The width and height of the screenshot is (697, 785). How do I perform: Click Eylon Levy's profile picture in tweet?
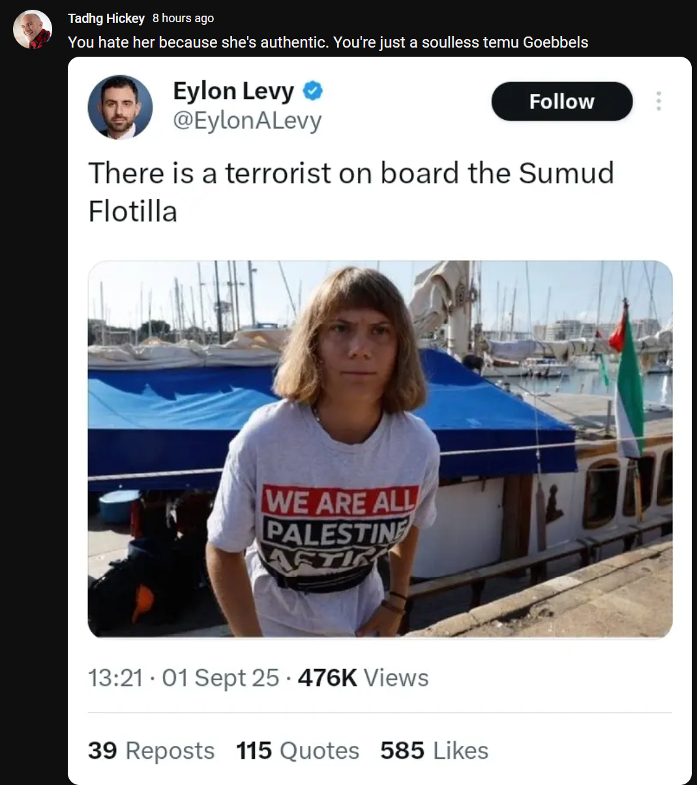tap(120, 107)
